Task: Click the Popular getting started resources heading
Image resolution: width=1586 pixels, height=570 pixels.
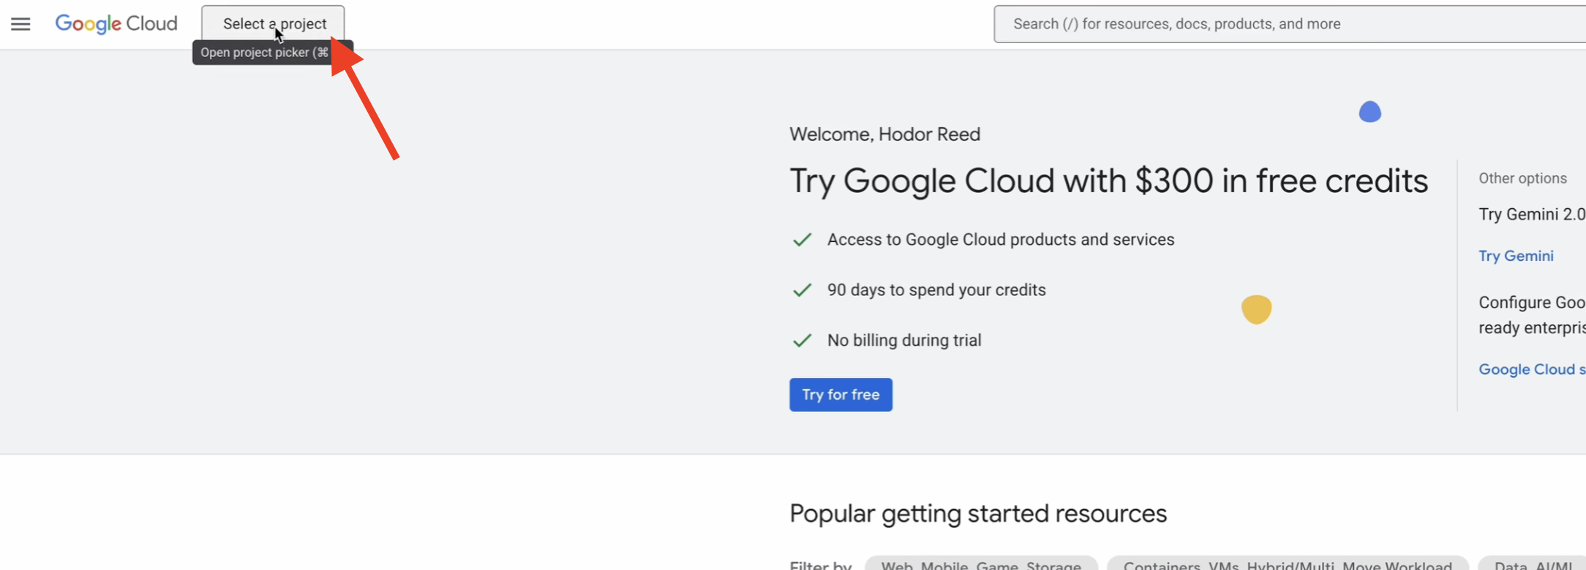Action: (977, 514)
